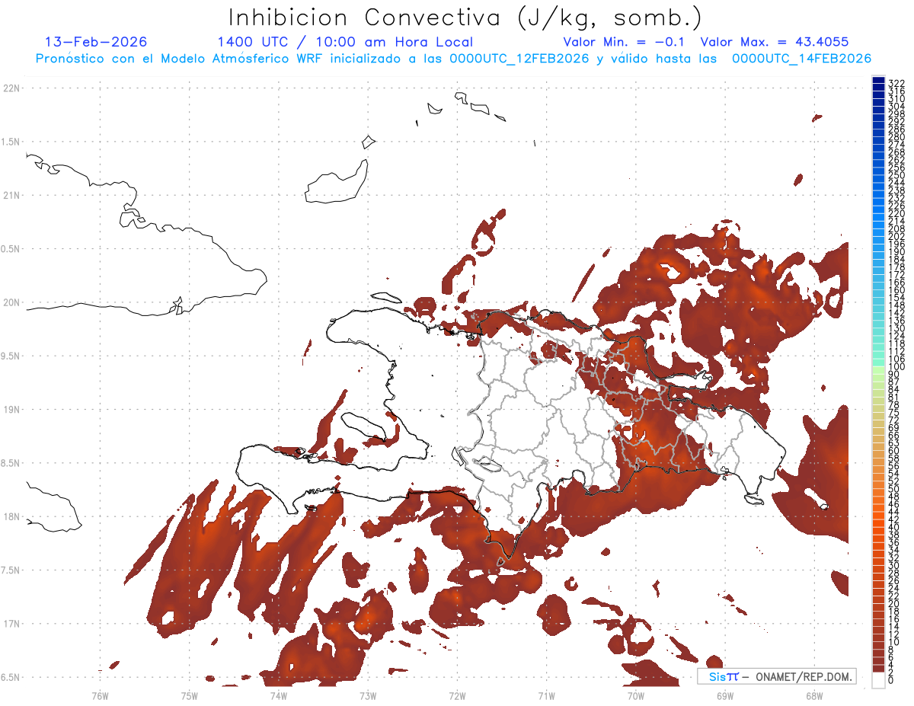Click the 'Valor Min. = -0.1' text
Screen dimensions: 914x706
[x=625, y=42]
